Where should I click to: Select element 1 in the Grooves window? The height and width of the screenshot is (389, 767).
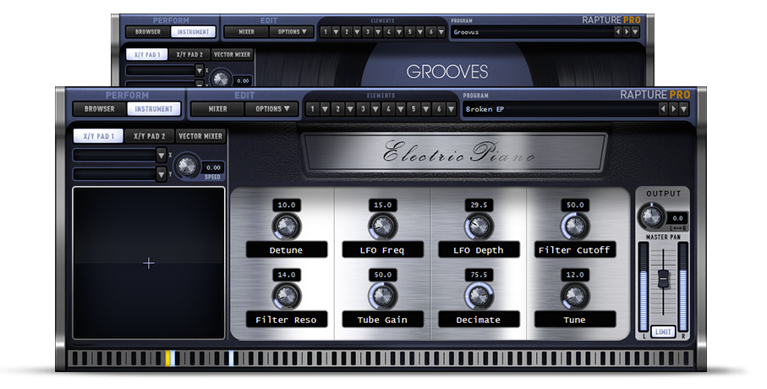tap(326, 32)
